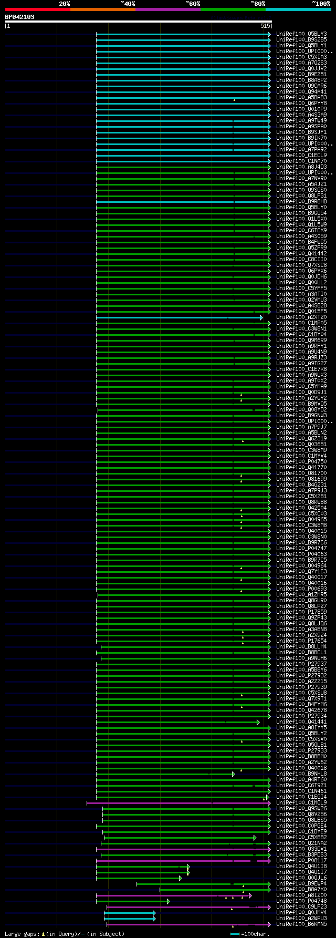Select hit label UniRef100_P04063
This screenshot has height=938, width=336.
(301, 554)
